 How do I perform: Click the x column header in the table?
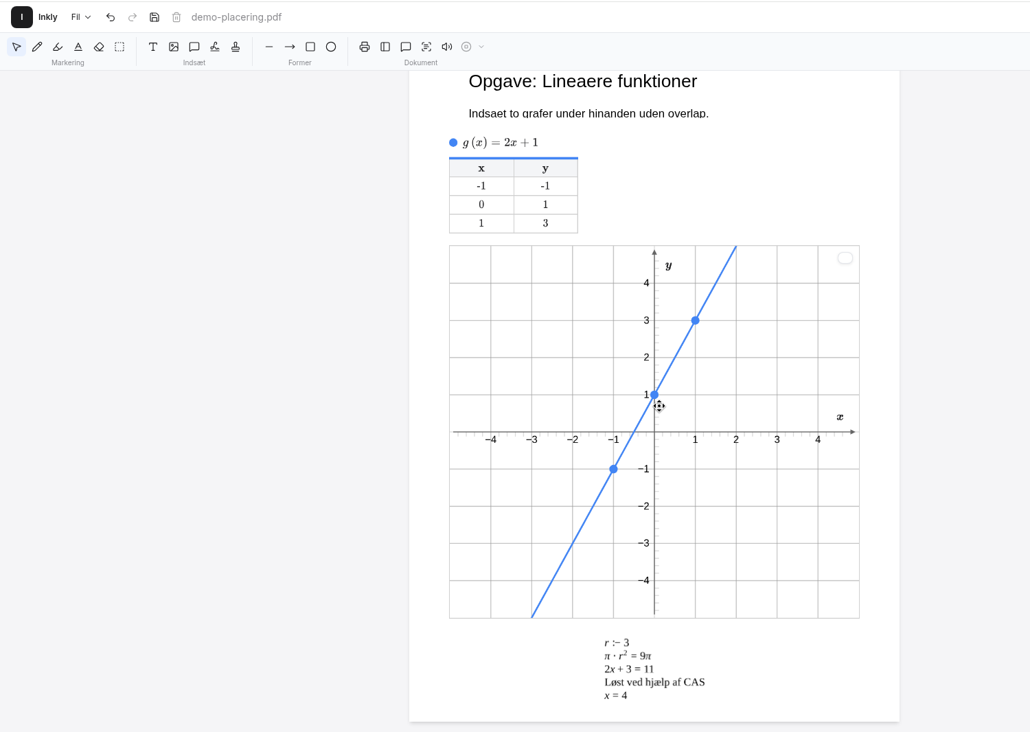coord(481,168)
